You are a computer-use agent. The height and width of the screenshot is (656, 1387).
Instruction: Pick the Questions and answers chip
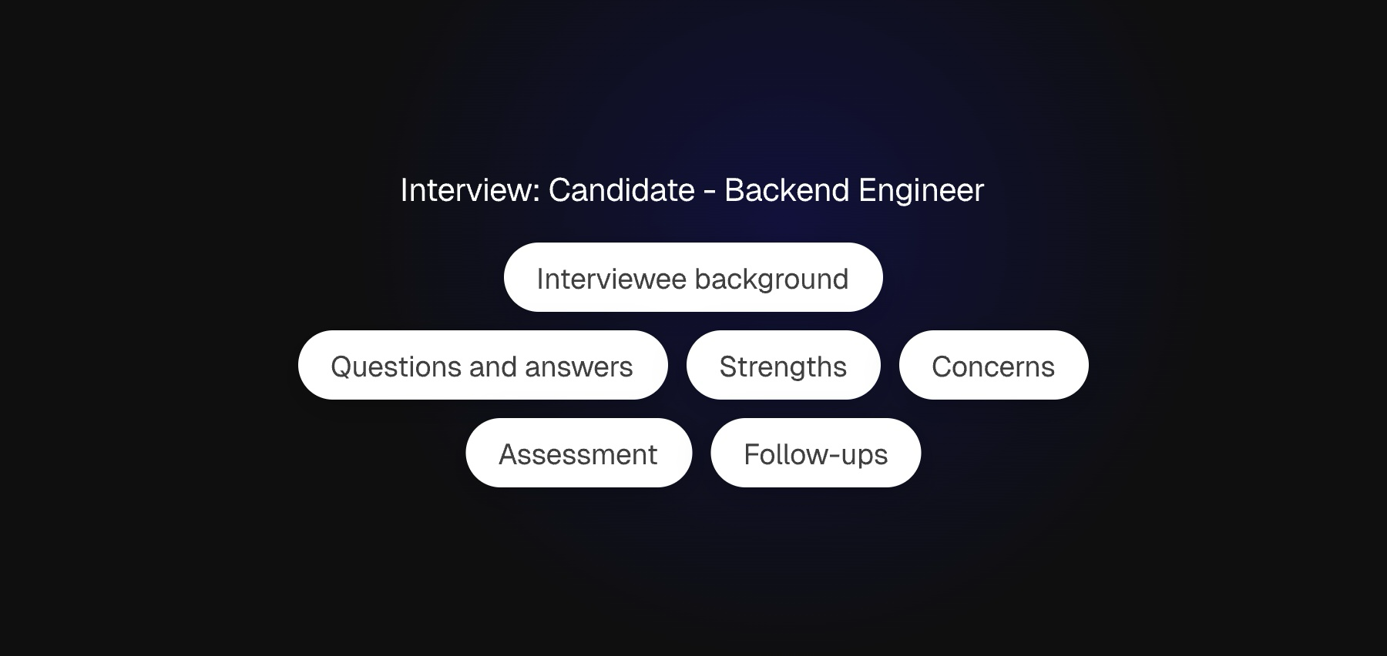(482, 365)
